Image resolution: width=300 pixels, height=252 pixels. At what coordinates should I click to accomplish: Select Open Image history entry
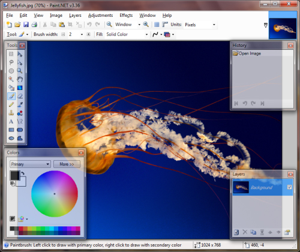(263, 53)
